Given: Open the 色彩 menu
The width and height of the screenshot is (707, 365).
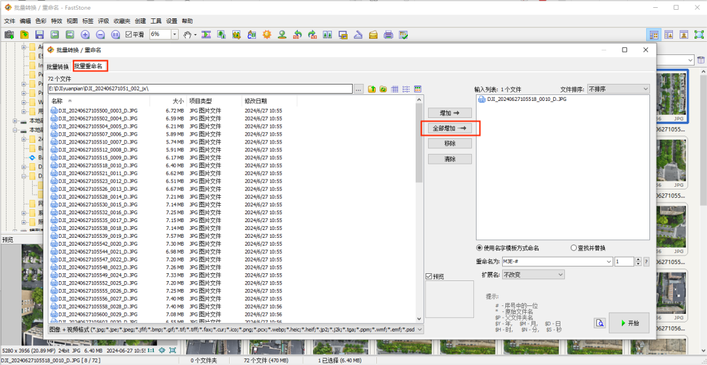Looking at the screenshot, I should (x=41, y=21).
